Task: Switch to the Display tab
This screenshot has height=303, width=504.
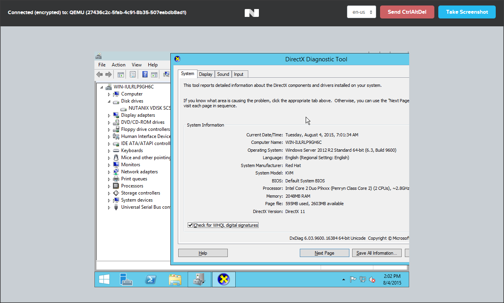Action: coord(205,74)
